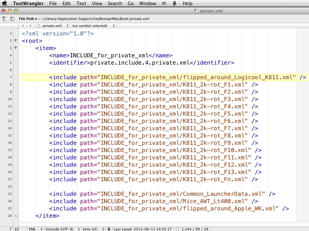Collapse the item element fold triangle
This screenshot has width=309, height=231.
16,48
